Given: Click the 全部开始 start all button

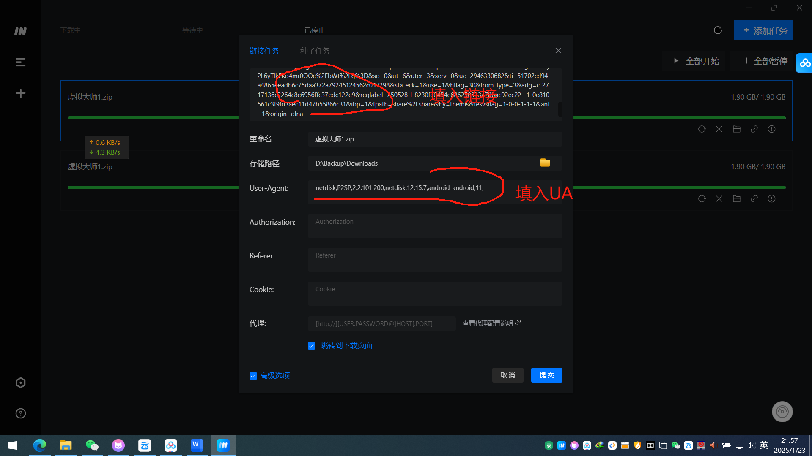Looking at the screenshot, I should click(x=697, y=61).
